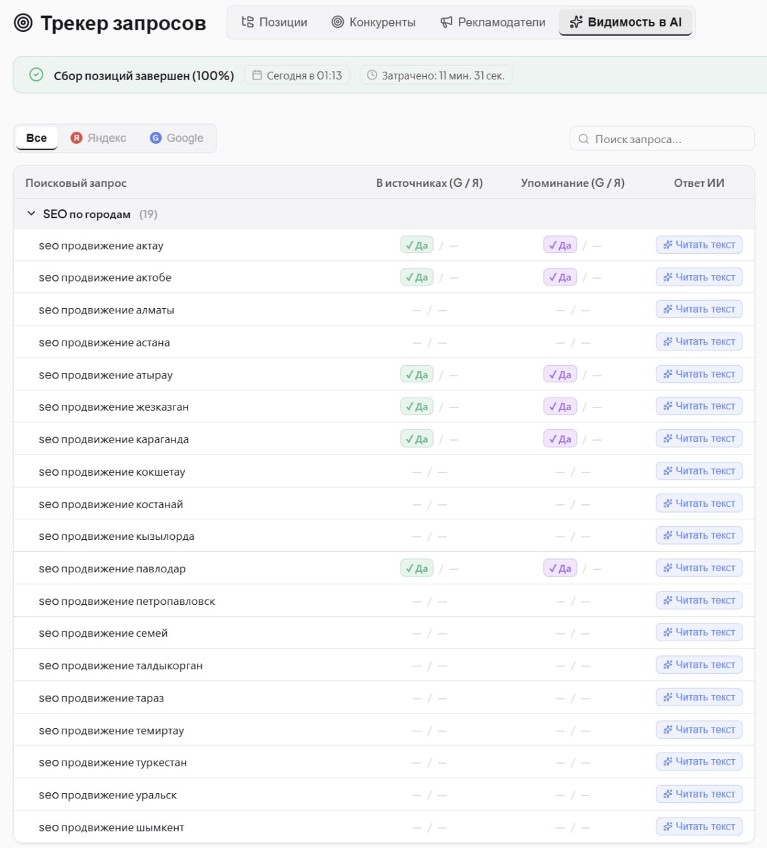Image resolution: width=767 pixels, height=848 pixels.
Task: Click Читать текст in the жезказган row
Action: coord(699,405)
